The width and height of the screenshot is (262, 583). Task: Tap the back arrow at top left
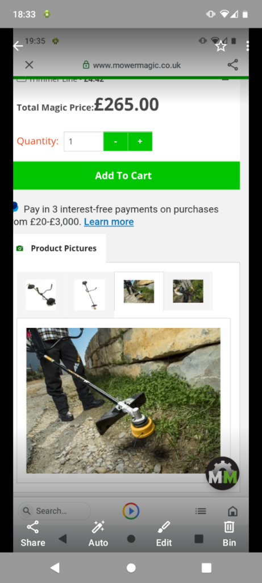click(x=18, y=46)
